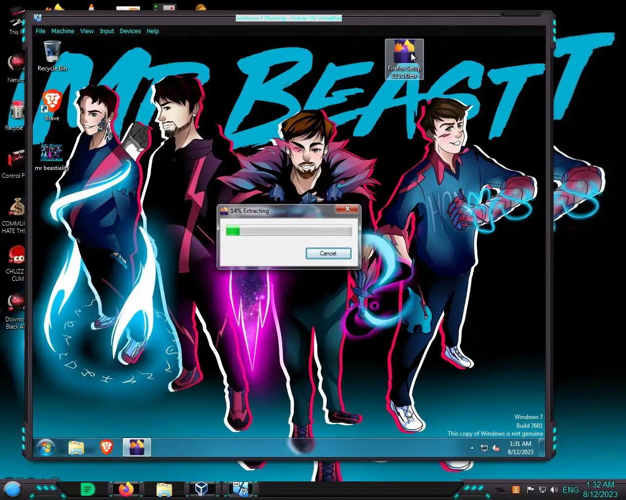Click the host network tray icon

pyautogui.click(x=542, y=489)
